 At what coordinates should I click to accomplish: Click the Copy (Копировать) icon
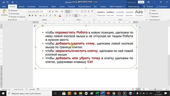[9, 14]
